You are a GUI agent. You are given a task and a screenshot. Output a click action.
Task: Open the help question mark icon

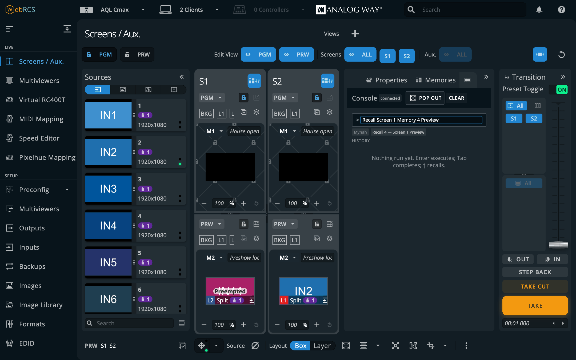coord(561,10)
